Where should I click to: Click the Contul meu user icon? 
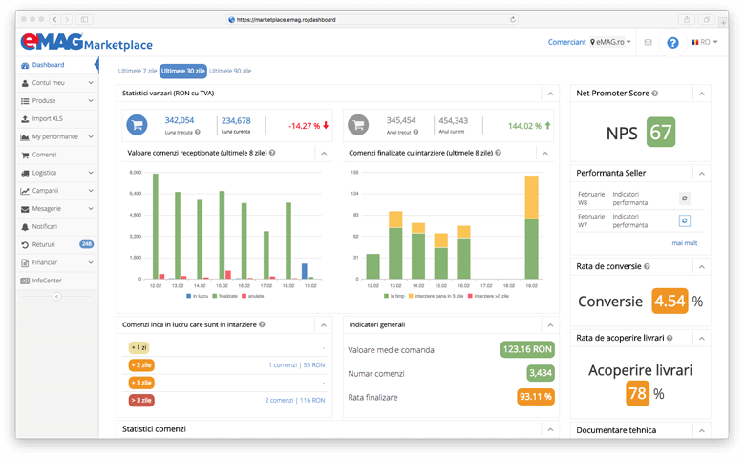[x=25, y=83]
